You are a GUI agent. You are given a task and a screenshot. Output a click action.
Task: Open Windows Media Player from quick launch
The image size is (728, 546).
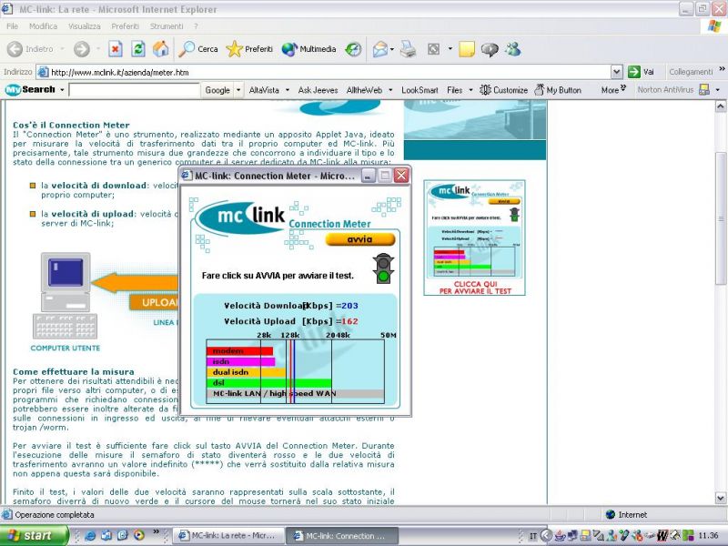pyautogui.click(x=138, y=535)
